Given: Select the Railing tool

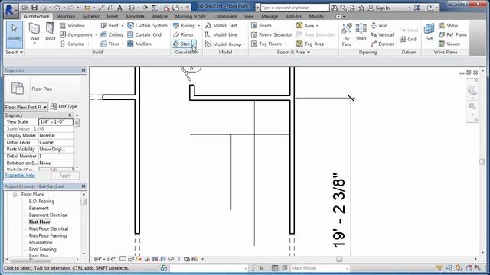Looking at the screenshot, I should (184, 25).
